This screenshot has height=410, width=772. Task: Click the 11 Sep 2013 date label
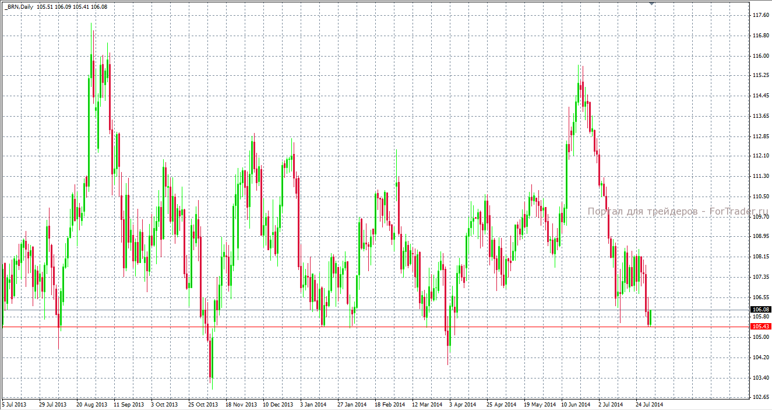click(129, 404)
